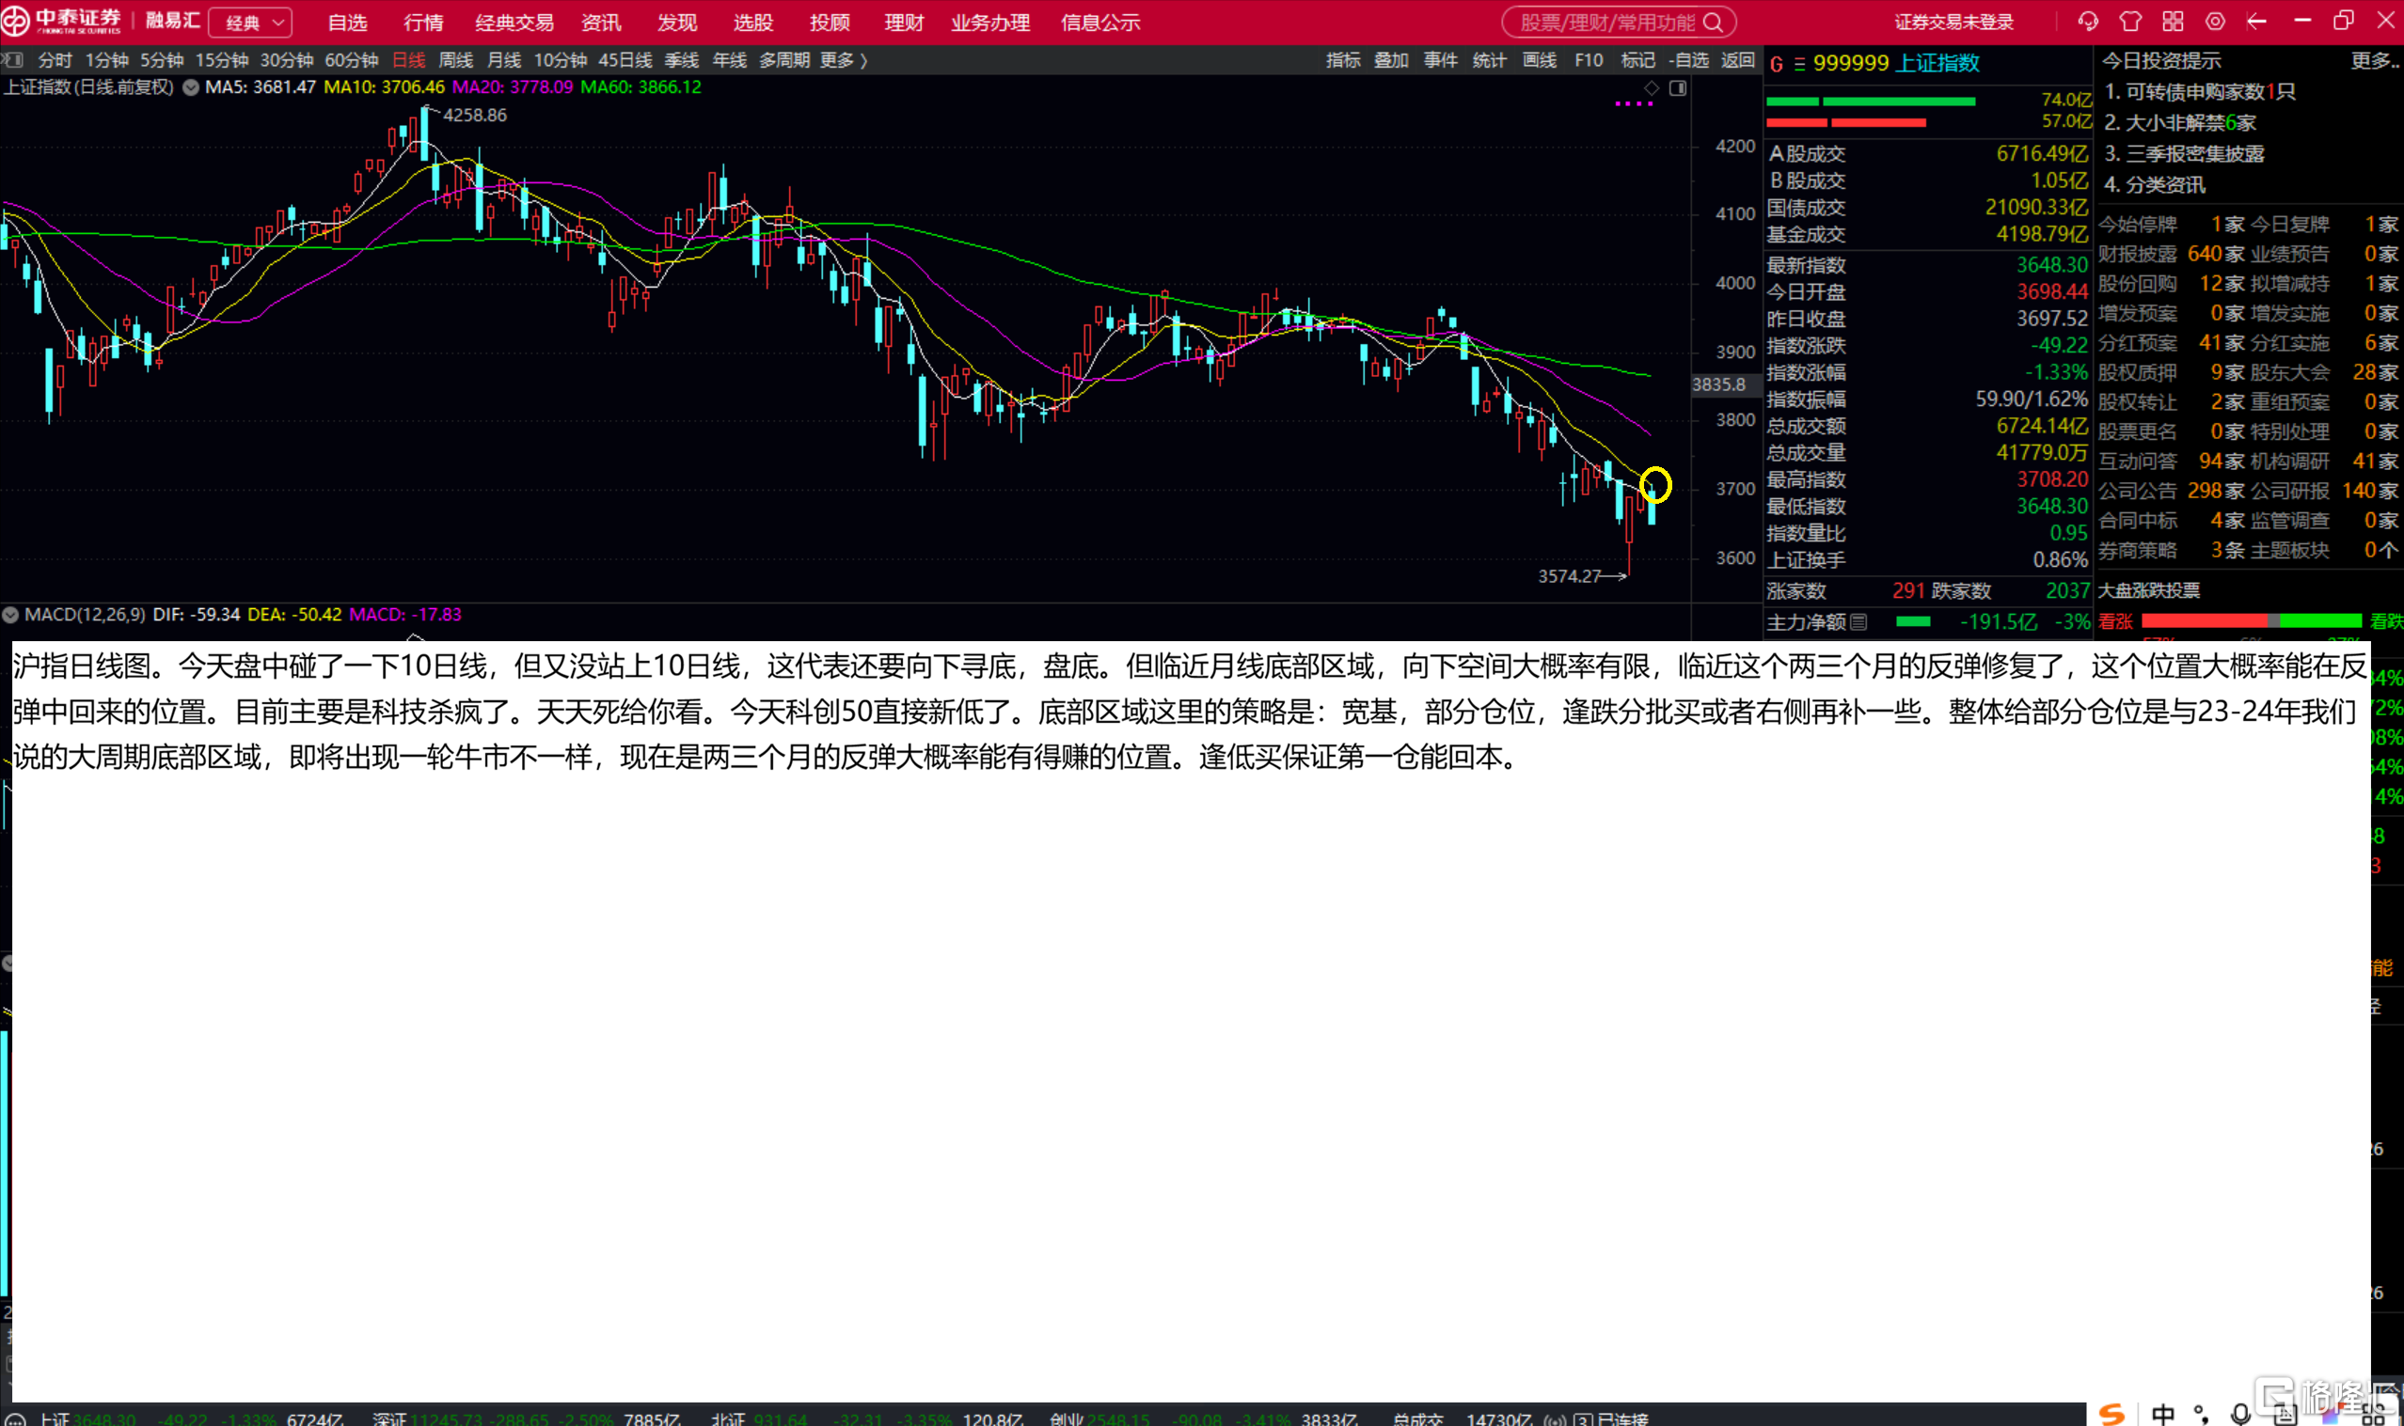Screen dimensions: 2404x1426
Task: Open the settings hexagon icon
Action: [2215, 21]
